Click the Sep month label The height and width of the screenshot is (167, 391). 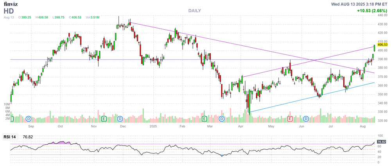[31, 126]
